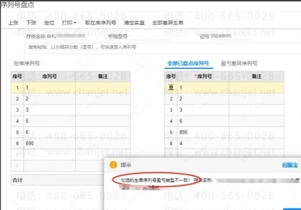Click the 清空实盘 button
The image size is (301, 210).
pos(134,23)
